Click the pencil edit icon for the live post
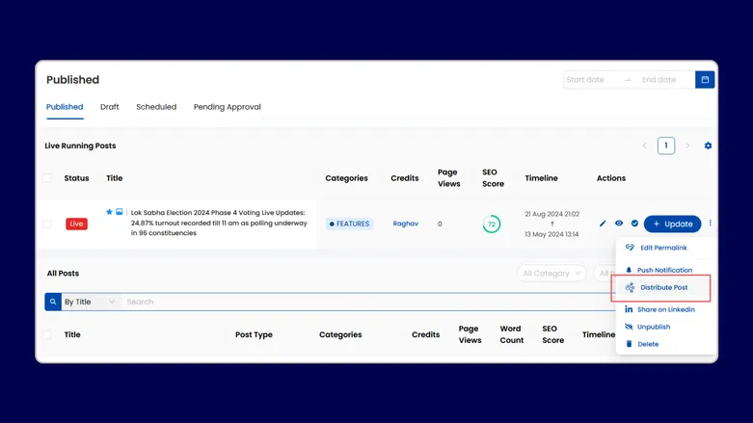 tap(603, 224)
